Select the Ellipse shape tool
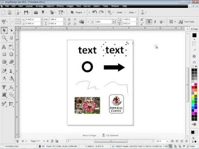This screenshot has width=199, height=149. tap(11, 54)
